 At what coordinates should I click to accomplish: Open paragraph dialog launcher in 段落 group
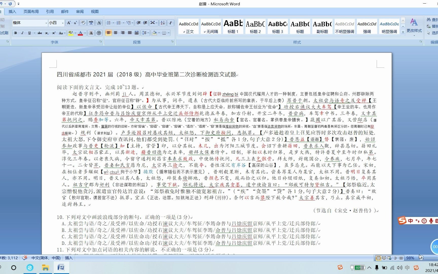(172, 42)
